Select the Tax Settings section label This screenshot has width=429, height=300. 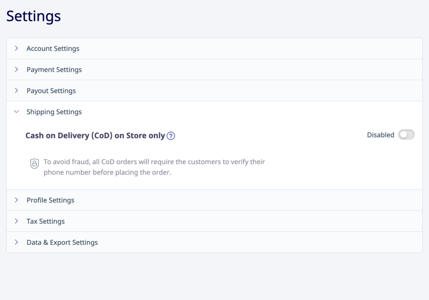tap(46, 221)
